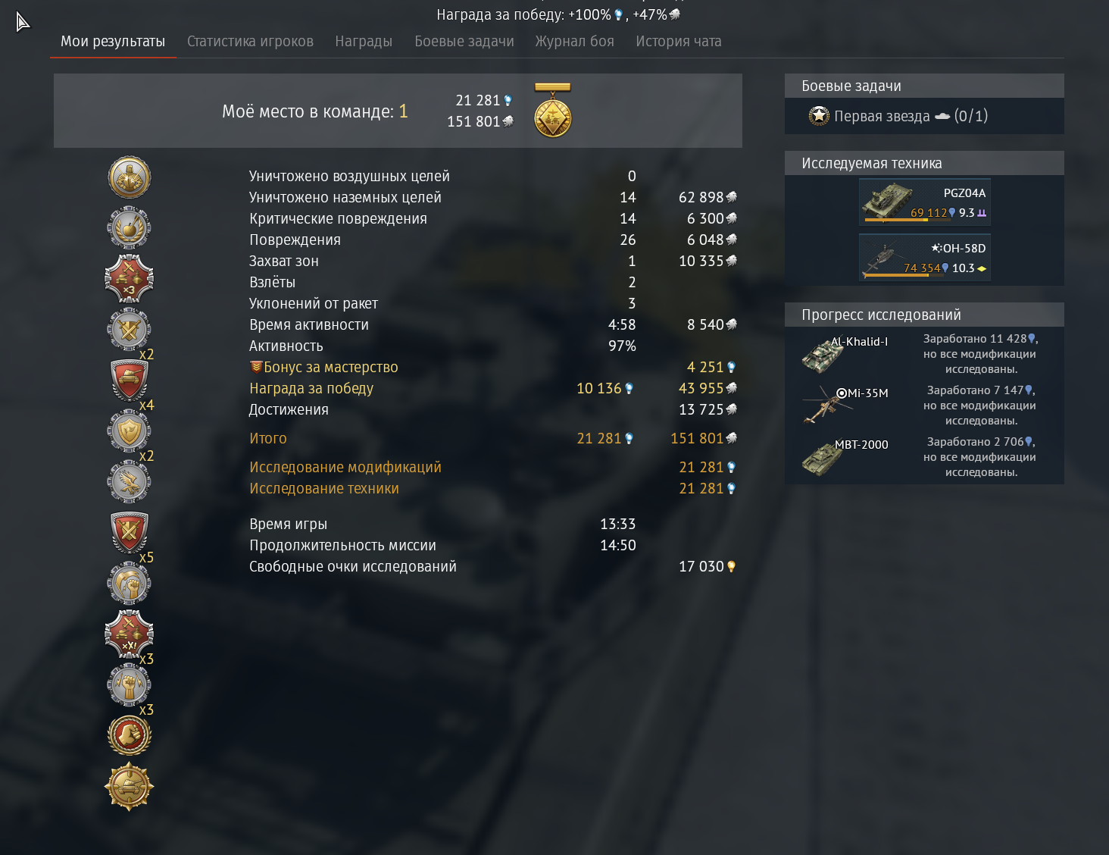Click the red shield tank badge x4

pos(130,380)
